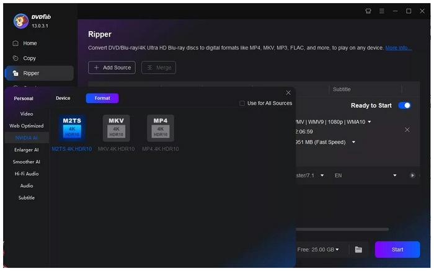
Task: Open Home in the sidebar
Action: pos(39,43)
